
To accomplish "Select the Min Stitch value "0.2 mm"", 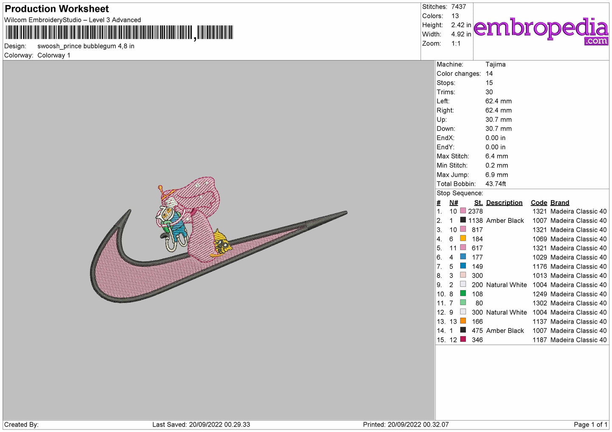I will point(496,165).
